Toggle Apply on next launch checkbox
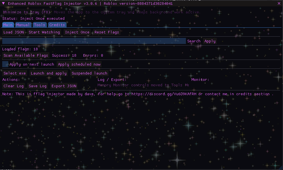The image size is (283, 170). 5,64
